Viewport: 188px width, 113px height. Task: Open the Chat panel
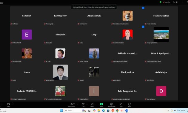83,105
